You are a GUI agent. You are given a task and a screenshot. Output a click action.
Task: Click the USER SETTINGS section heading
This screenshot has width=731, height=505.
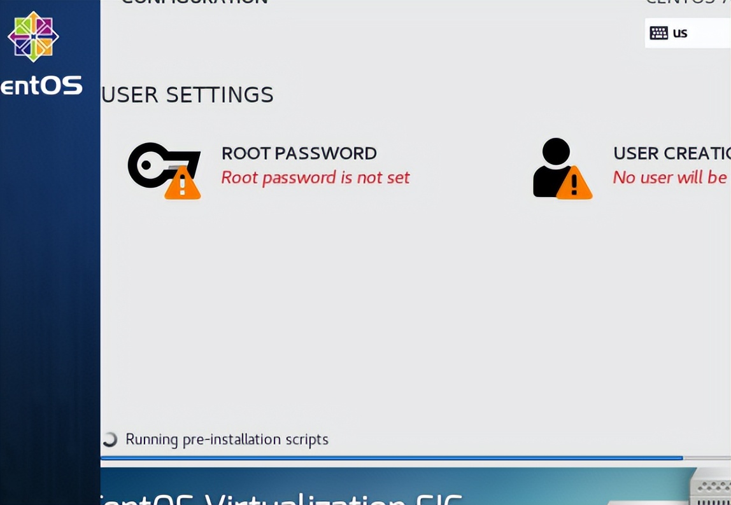pos(187,95)
